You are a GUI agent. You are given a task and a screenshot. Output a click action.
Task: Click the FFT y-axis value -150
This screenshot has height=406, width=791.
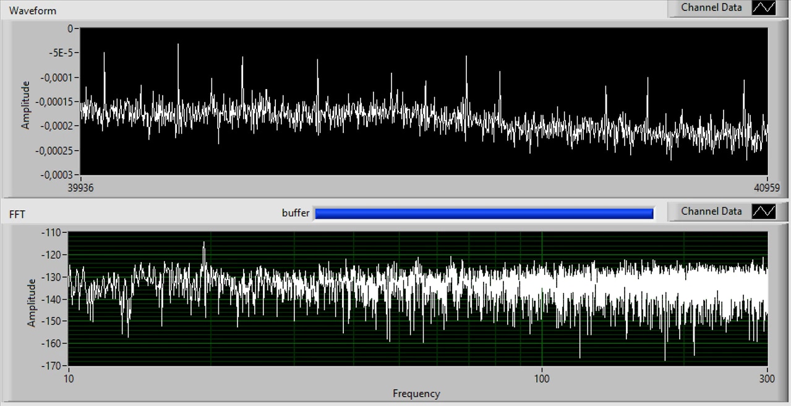coord(53,321)
